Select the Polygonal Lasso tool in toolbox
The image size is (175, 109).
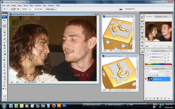pyautogui.click(x=4, y=26)
